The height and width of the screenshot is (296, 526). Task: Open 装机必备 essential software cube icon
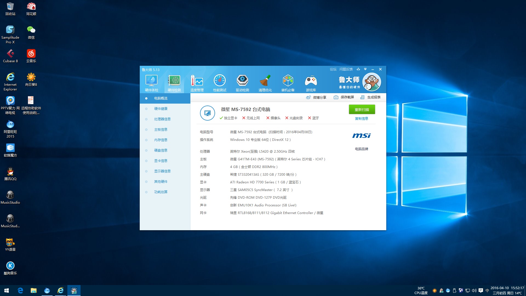(288, 83)
